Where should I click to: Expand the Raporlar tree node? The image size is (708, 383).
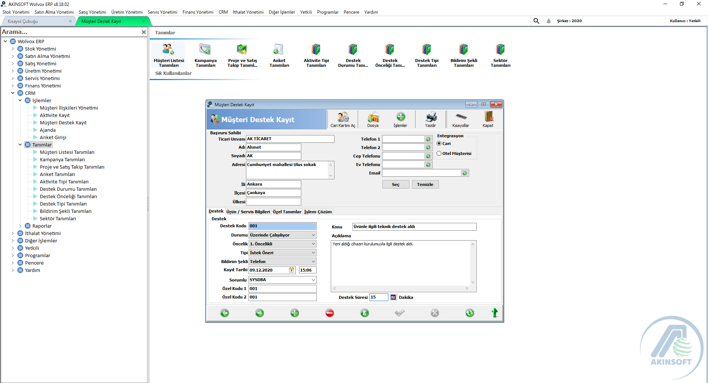click(20, 226)
